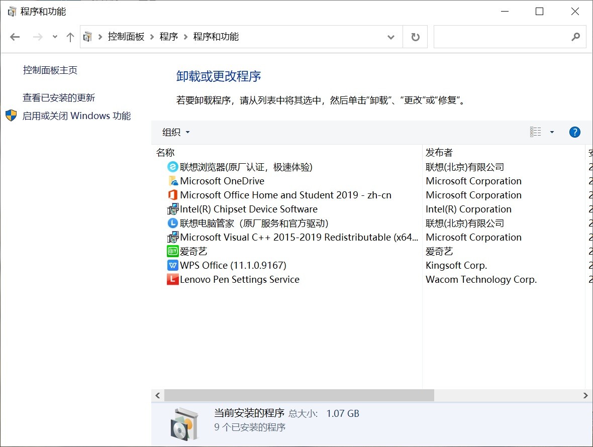The height and width of the screenshot is (447, 593).
Task: Click the Lenovo Browser program icon
Action: pyautogui.click(x=172, y=167)
